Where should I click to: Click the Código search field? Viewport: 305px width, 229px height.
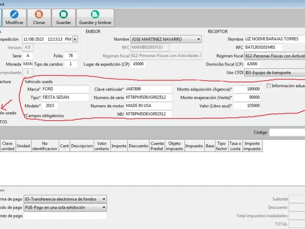click(287, 132)
